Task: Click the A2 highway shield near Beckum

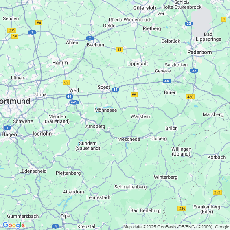Action: [x=90, y=38]
